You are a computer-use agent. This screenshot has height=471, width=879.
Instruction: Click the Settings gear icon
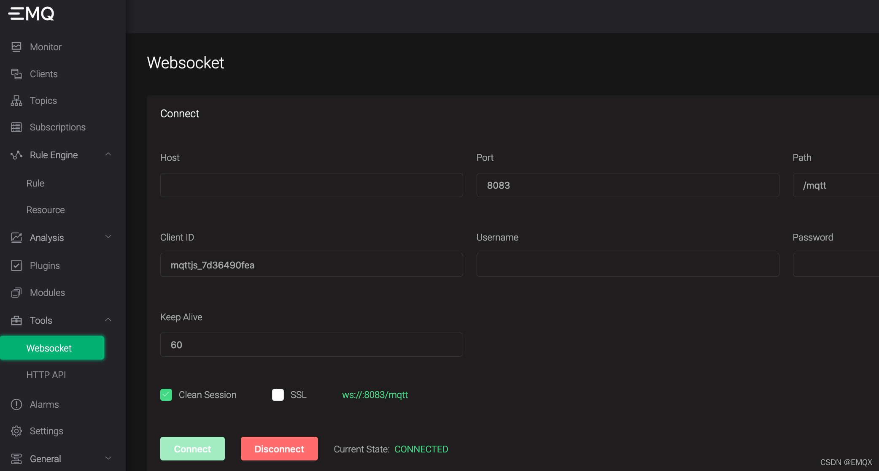[16, 431]
